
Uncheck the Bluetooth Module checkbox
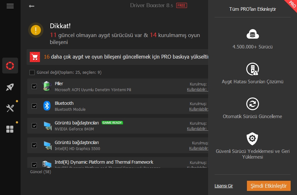coord(34,106)
